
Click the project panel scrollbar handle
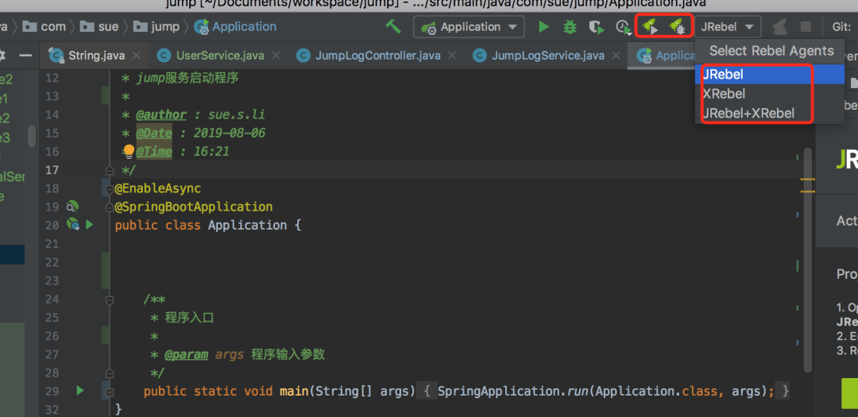32,136
